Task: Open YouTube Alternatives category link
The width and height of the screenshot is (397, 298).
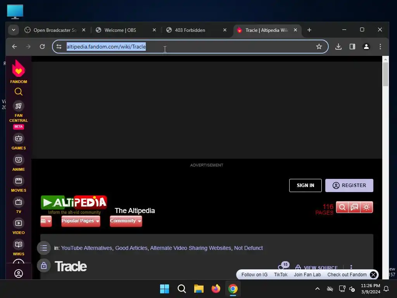Action: tap(86, 248)
